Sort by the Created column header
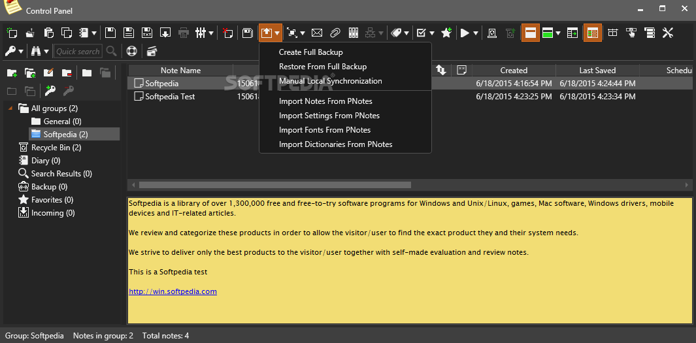The height and width of the screenshot is (343, 696). (514, 70)
